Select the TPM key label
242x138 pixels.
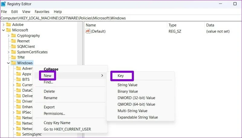pos(21,58)
